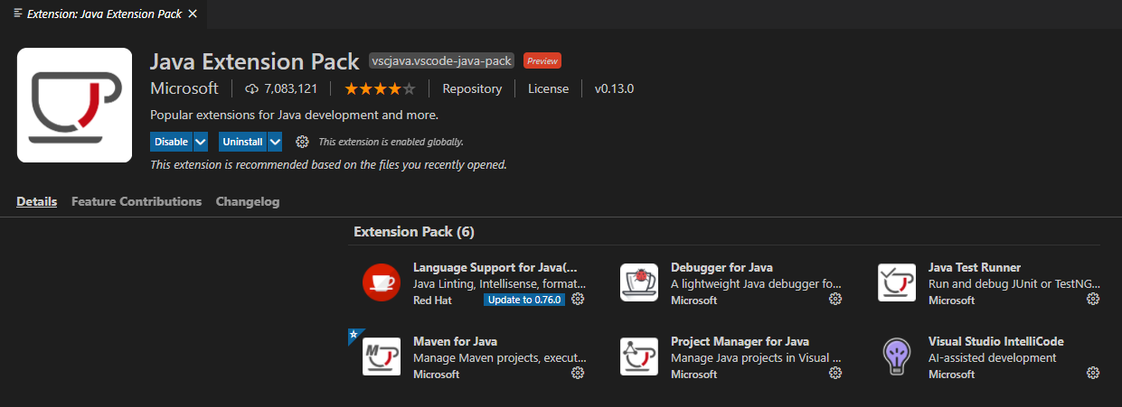Click the Disable extension button
Screen dimensions: 1122x407
(171, 142)
